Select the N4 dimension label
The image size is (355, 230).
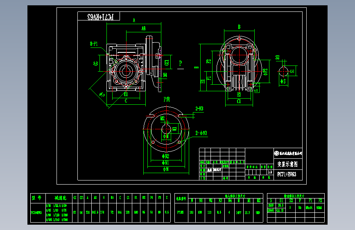[x=165, y=75]
